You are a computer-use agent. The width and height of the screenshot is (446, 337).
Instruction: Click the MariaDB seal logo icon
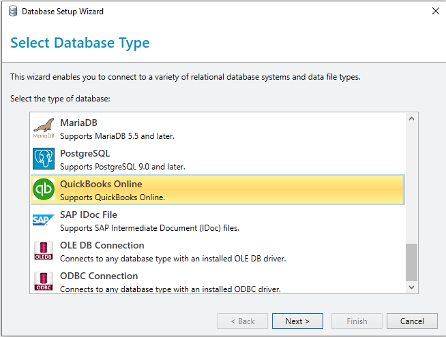point(44,128)
